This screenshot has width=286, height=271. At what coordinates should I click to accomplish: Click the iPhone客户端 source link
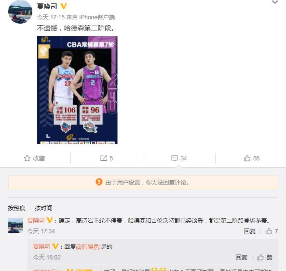97,17
